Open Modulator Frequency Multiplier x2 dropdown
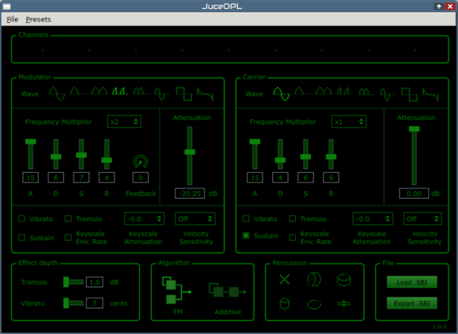 pos(124,122)
